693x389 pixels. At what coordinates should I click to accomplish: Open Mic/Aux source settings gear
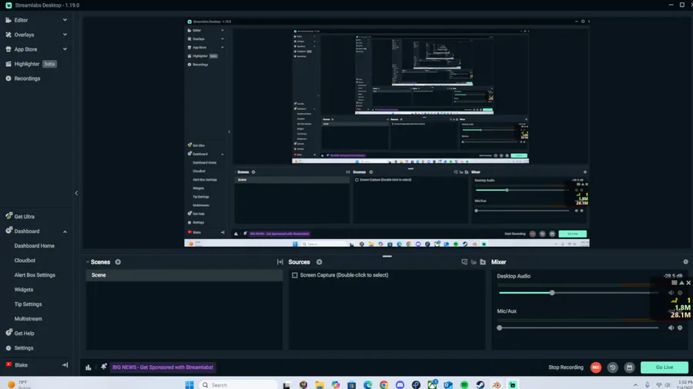(x=680, y=327)
